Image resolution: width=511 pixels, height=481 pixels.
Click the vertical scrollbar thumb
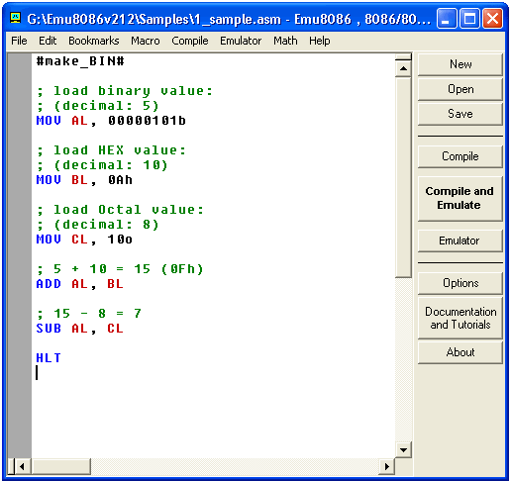point(403,177)
